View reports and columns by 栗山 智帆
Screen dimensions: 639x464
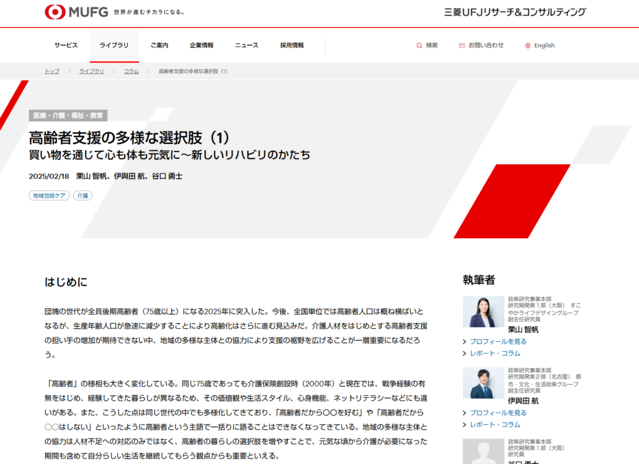click(x=495, y=353)
